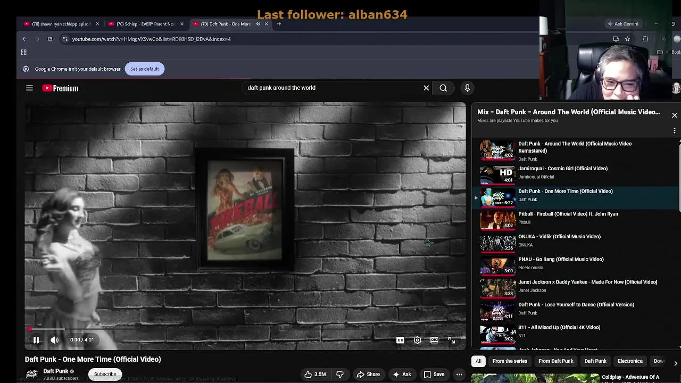
Task: Open the Daft Punk channel name link
Action: 56,371
